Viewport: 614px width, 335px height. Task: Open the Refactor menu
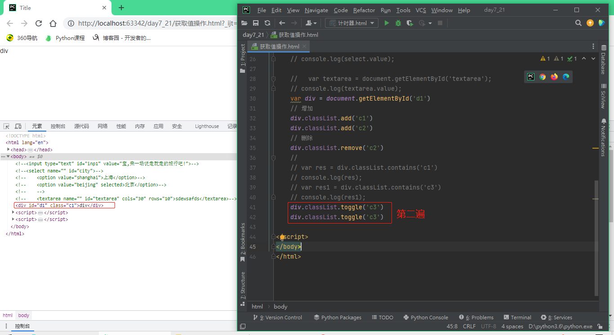pyautogui.click(x=364, y=10)
